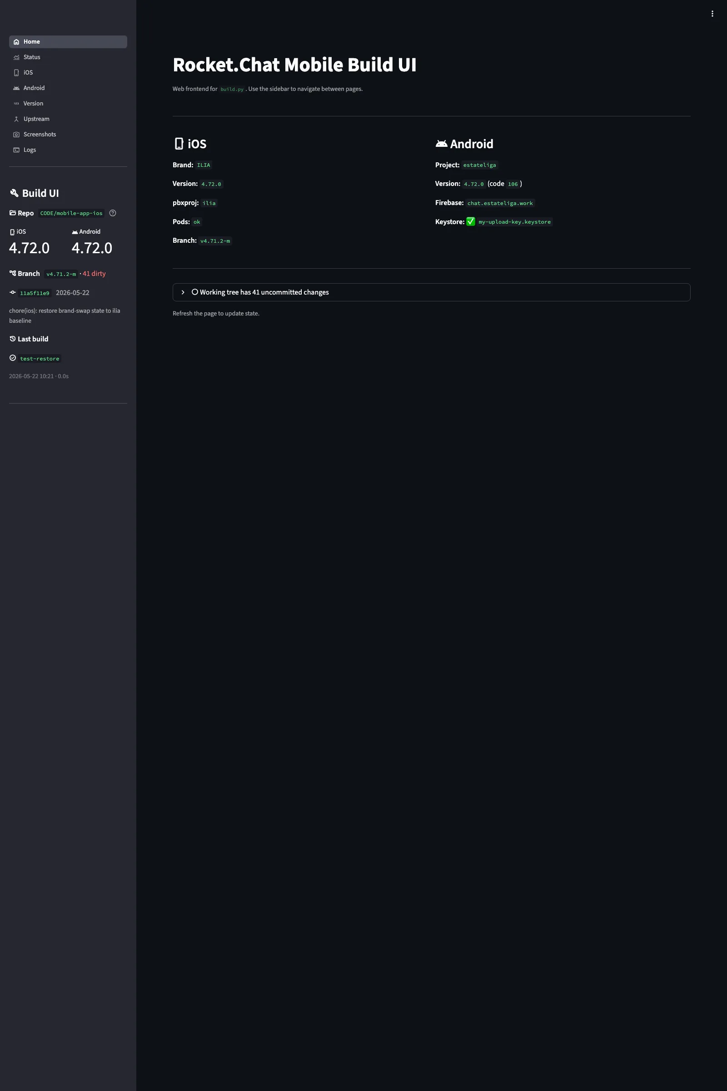Click the folder icon next to Repo
This screenshot has height=1091, width=727.
click(x=13, y=213)
